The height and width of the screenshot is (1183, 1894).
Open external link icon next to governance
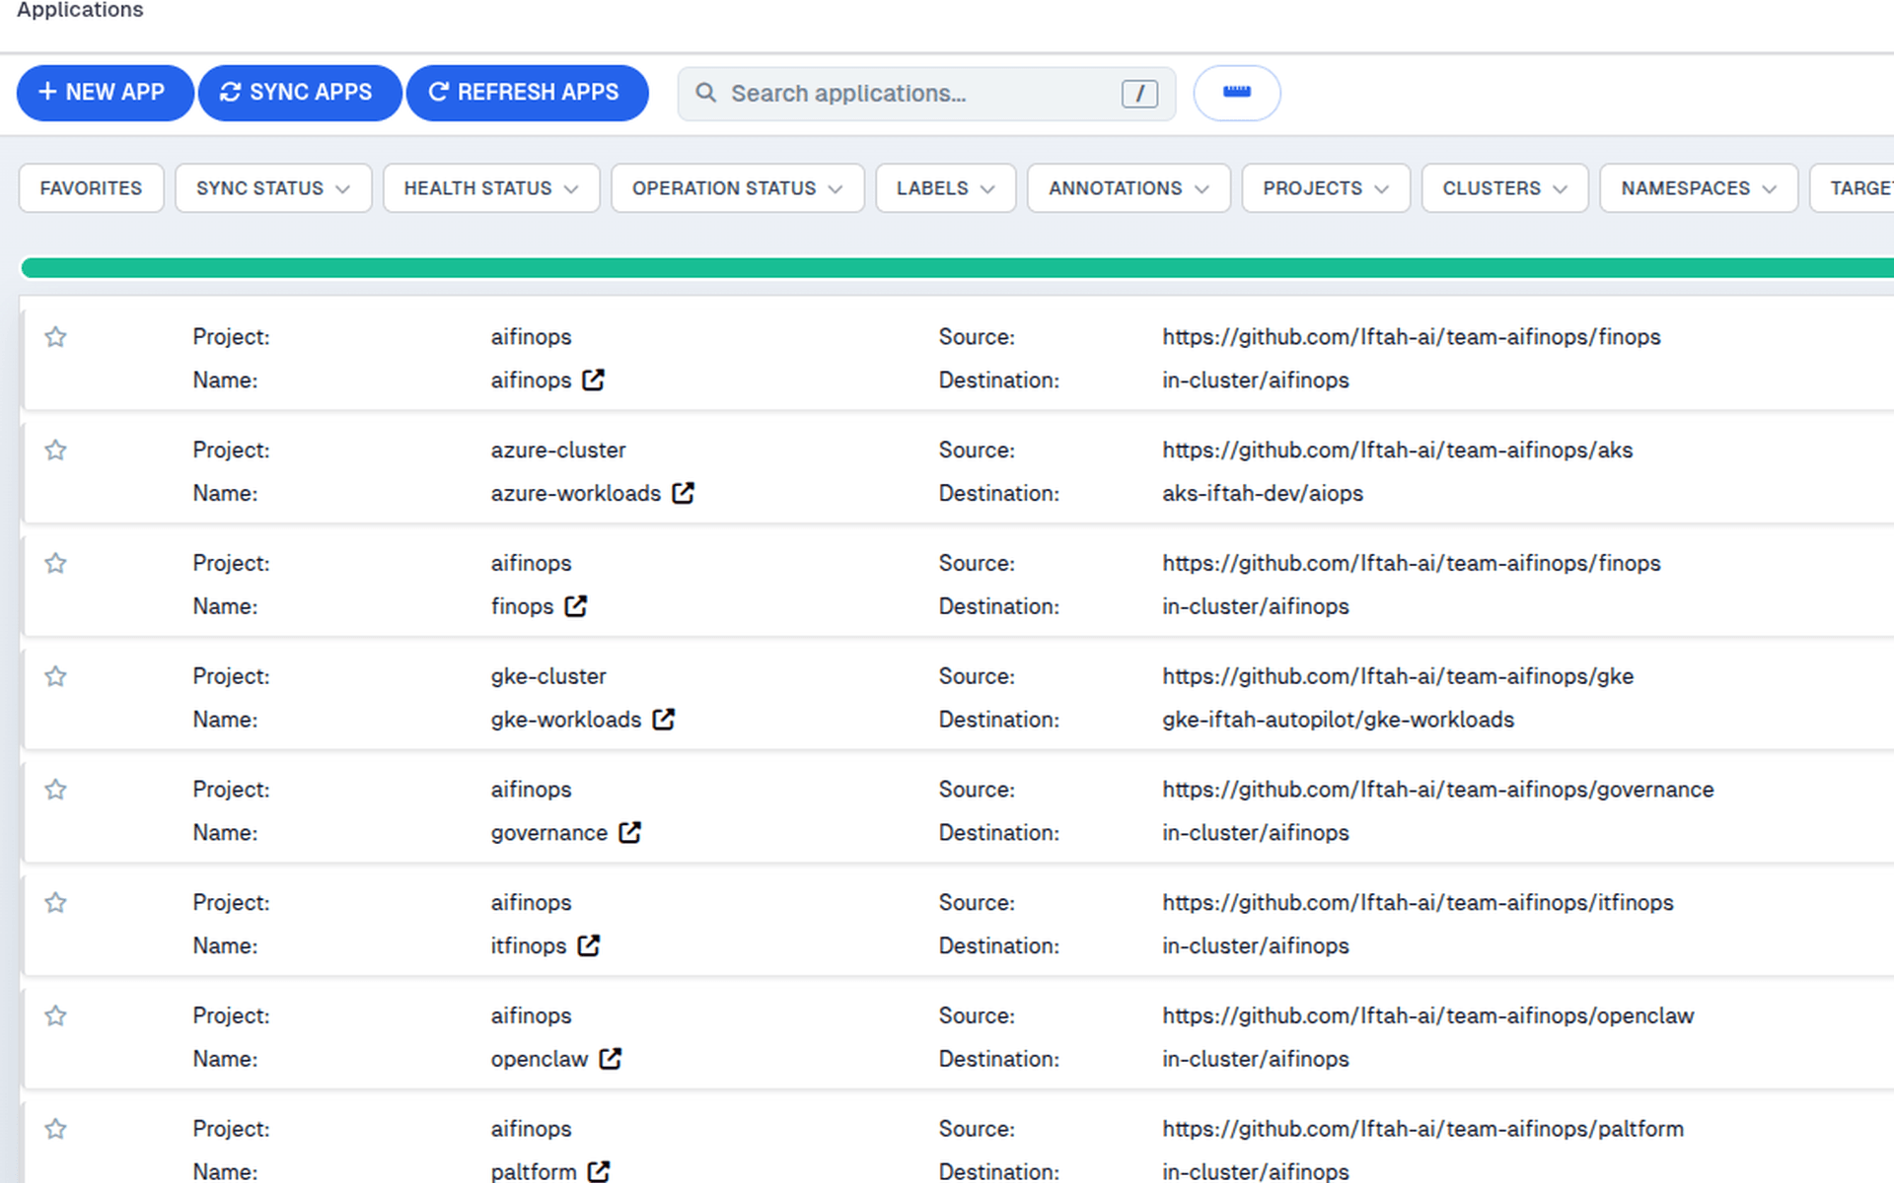(x=630, y=833)
